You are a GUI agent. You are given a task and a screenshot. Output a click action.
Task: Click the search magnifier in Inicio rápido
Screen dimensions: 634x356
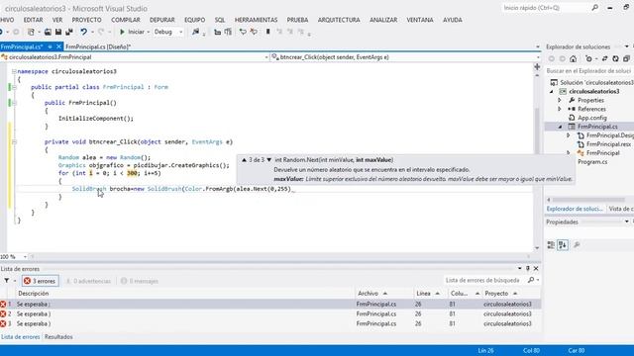(594, 8)
